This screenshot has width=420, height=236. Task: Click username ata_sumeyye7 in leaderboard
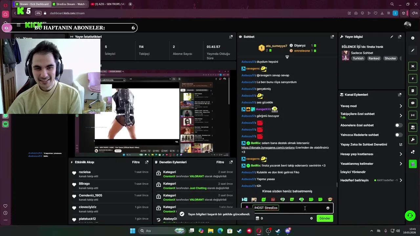tap(276, 46)
